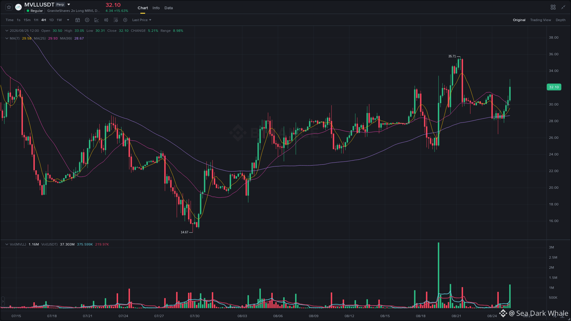The image size is (571, 321).
Task: Select the Trading View chart mode
Action: tap(541, 20)
